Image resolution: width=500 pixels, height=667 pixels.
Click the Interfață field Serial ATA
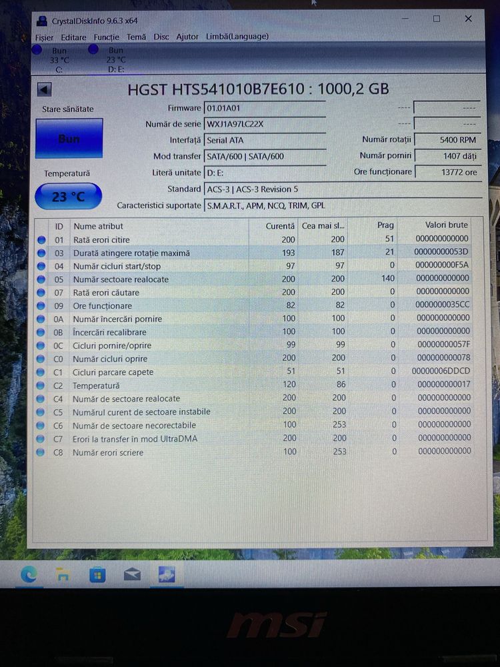coord(265,140)
